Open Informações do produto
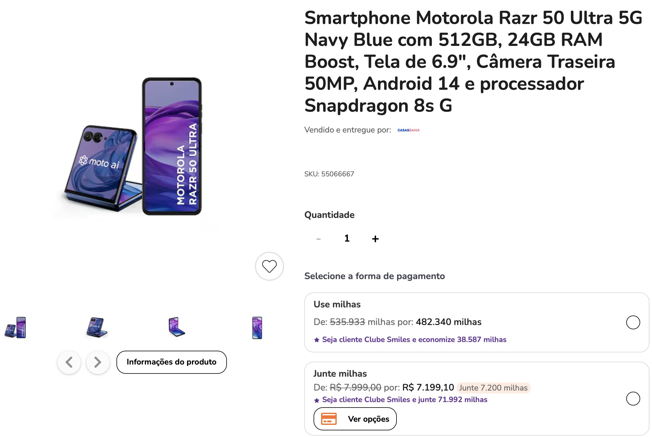The height and width of the screenshot is (437, 652). coord(172,362)
